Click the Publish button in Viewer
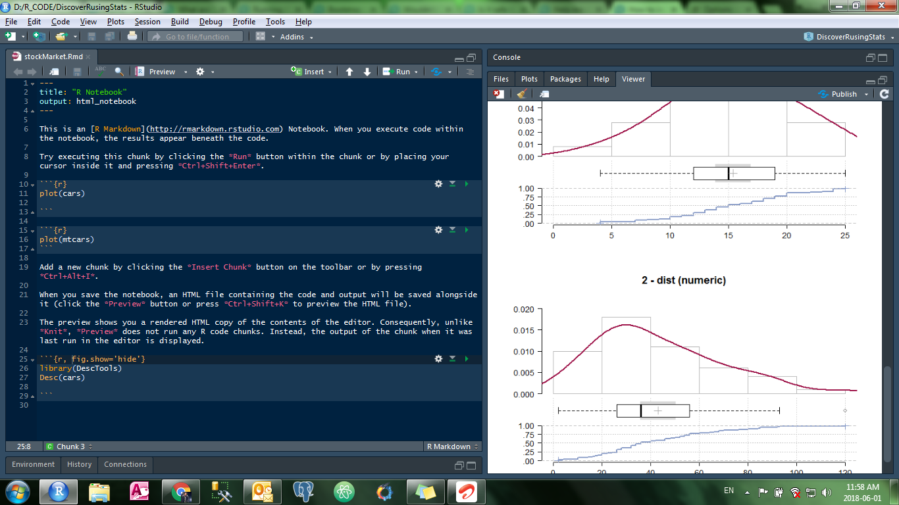Viewport: 899px width, 505px height. tap(838, 94)
